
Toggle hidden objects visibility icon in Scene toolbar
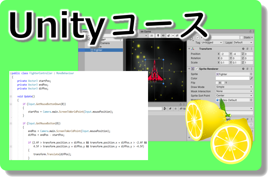[177, 35]
